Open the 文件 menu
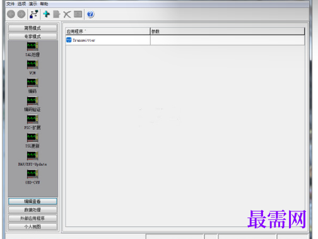The image size is (318, 239). click(10, 4)
